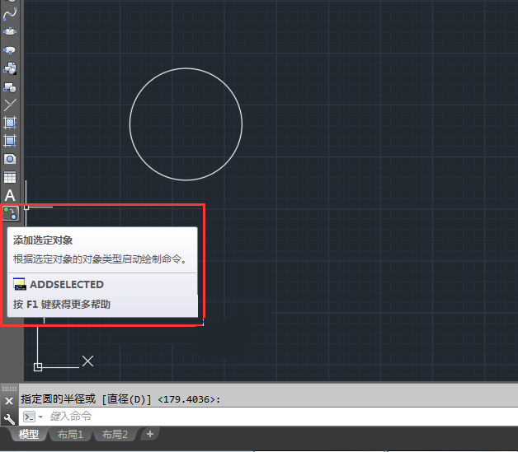
Task: Open the Create Block tool
Action: click(x=10, y=88)
